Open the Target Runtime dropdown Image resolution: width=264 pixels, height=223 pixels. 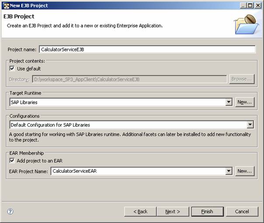229,102
